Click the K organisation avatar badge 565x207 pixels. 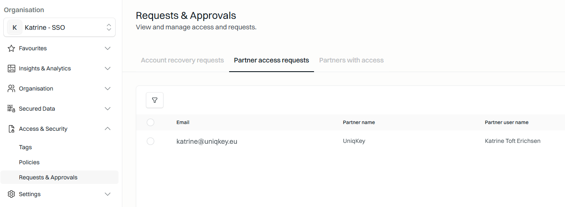15,27
